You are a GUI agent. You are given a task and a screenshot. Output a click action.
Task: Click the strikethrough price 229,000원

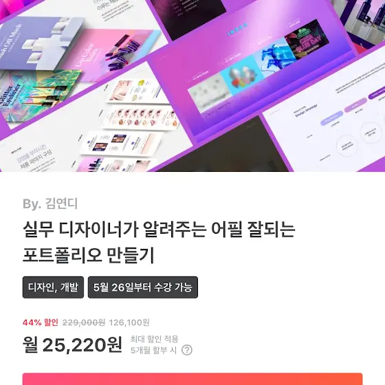tap(84, 322)
